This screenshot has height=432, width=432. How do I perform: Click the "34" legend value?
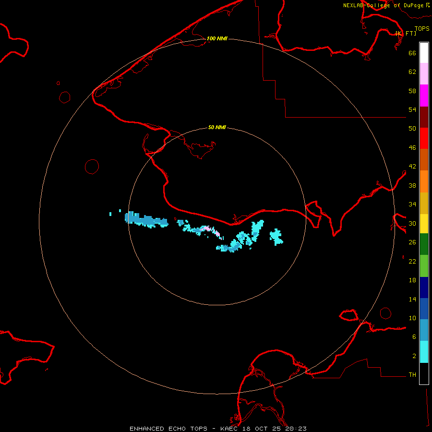(412, 204)
